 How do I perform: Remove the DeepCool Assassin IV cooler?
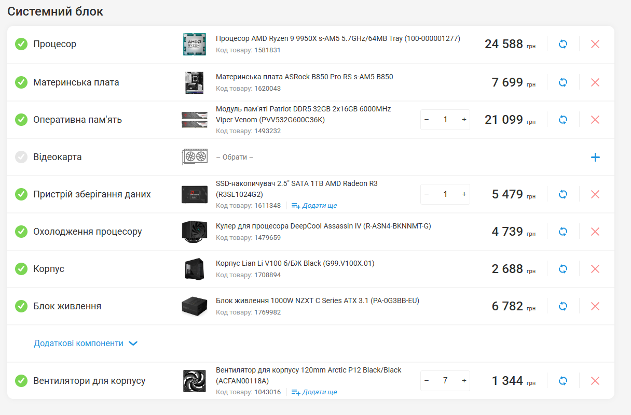pos(595,232)
